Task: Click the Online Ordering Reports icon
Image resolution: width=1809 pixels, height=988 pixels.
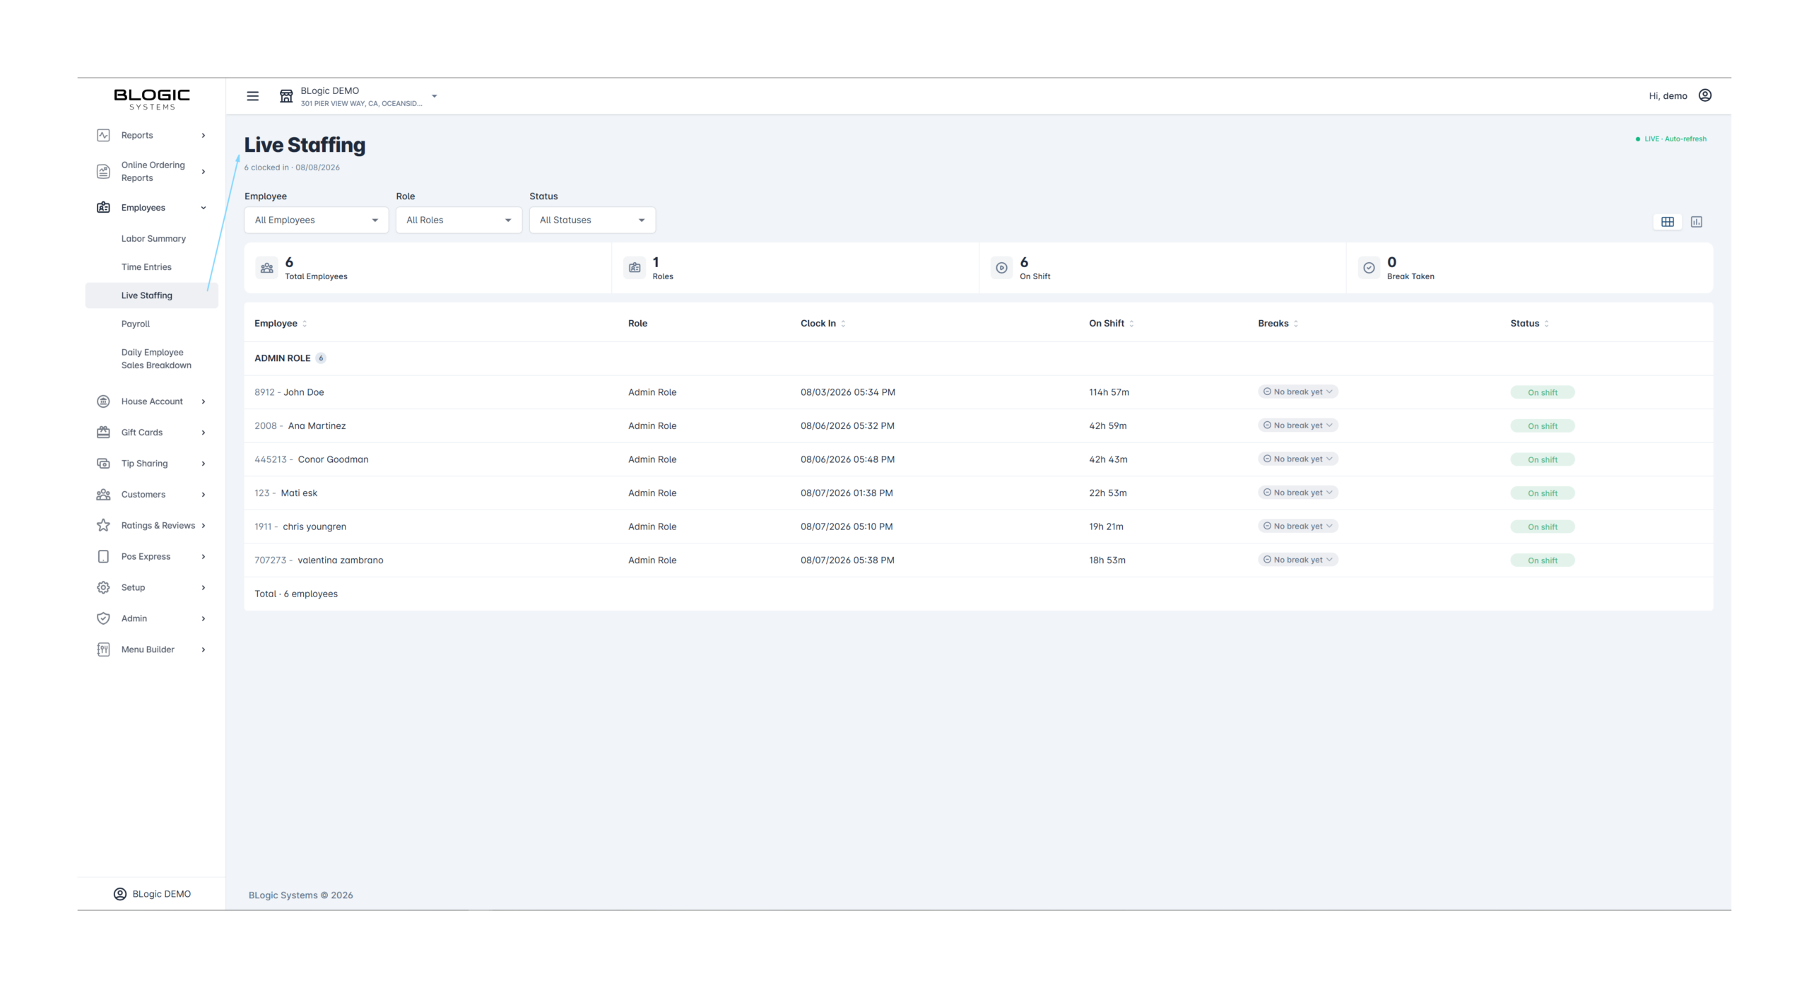Action: click(x=103, y=171)
